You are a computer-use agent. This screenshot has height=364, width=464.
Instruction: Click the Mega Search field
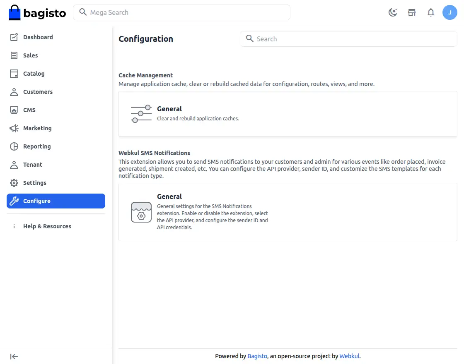click(x=181, y=12)
